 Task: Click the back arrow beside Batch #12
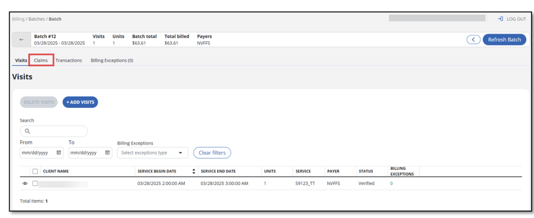21,40
